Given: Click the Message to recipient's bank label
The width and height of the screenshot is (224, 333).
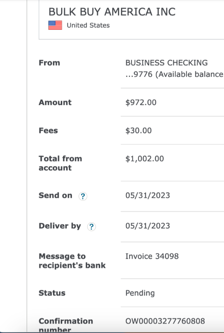Looking at the screenshot, I should [72, 261].
